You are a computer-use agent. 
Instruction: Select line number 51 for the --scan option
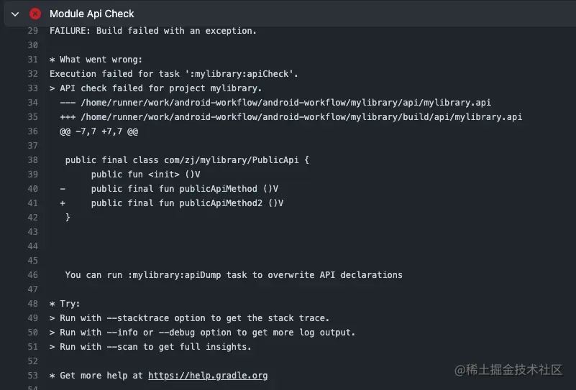coord(32,347)
